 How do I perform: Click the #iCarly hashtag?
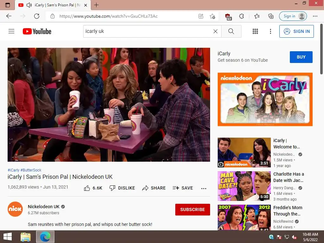[13, 170]
